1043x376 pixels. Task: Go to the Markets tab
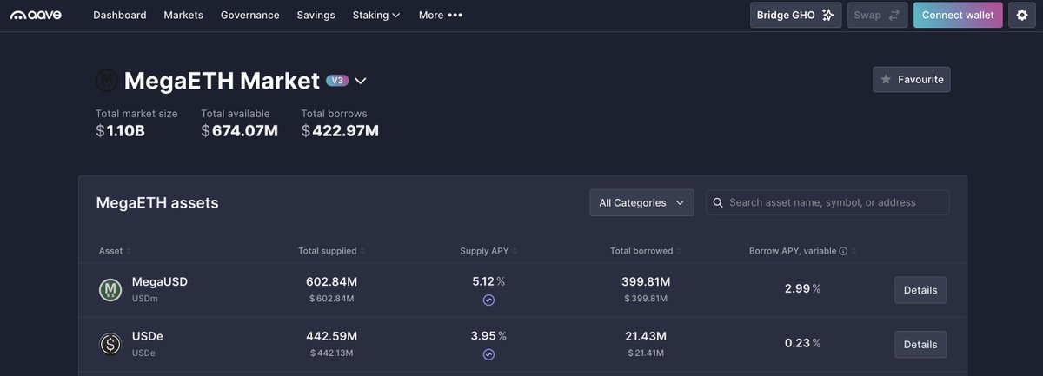[x=183, y=15]
